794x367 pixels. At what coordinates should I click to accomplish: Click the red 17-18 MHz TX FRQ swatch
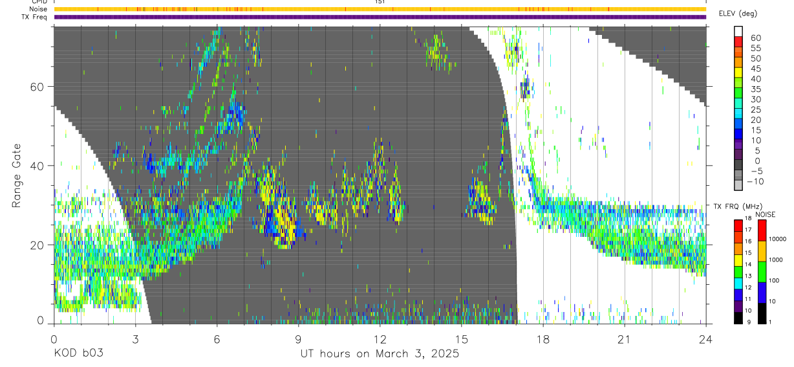(x=738, y=224)
